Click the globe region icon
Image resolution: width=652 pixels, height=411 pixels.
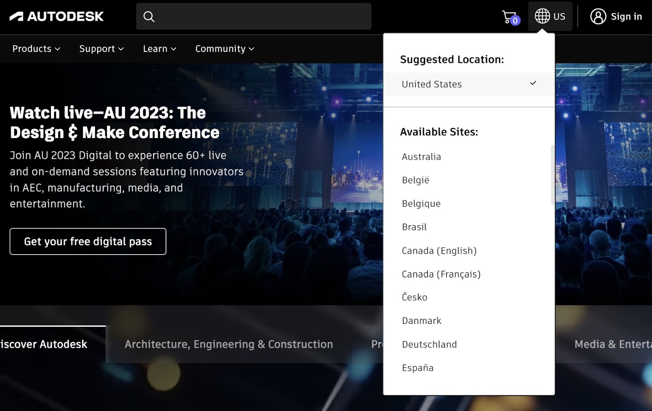click(x=542, y=16)
